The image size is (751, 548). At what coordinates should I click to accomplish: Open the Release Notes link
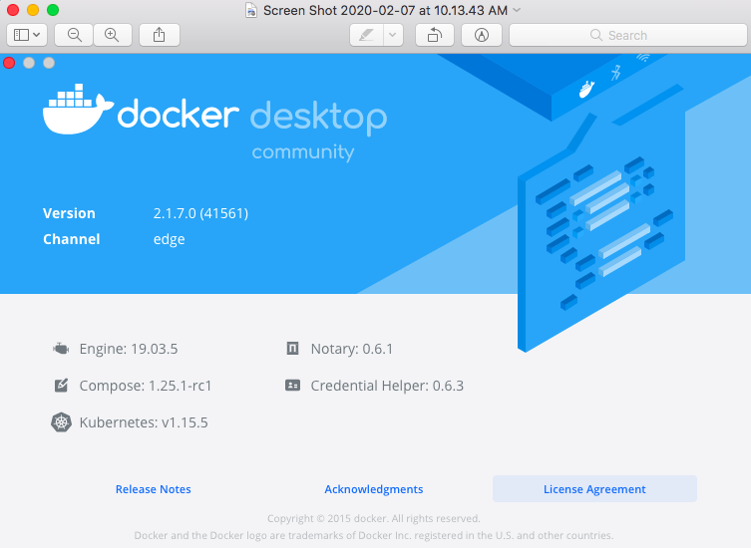(x=154, y=489)
